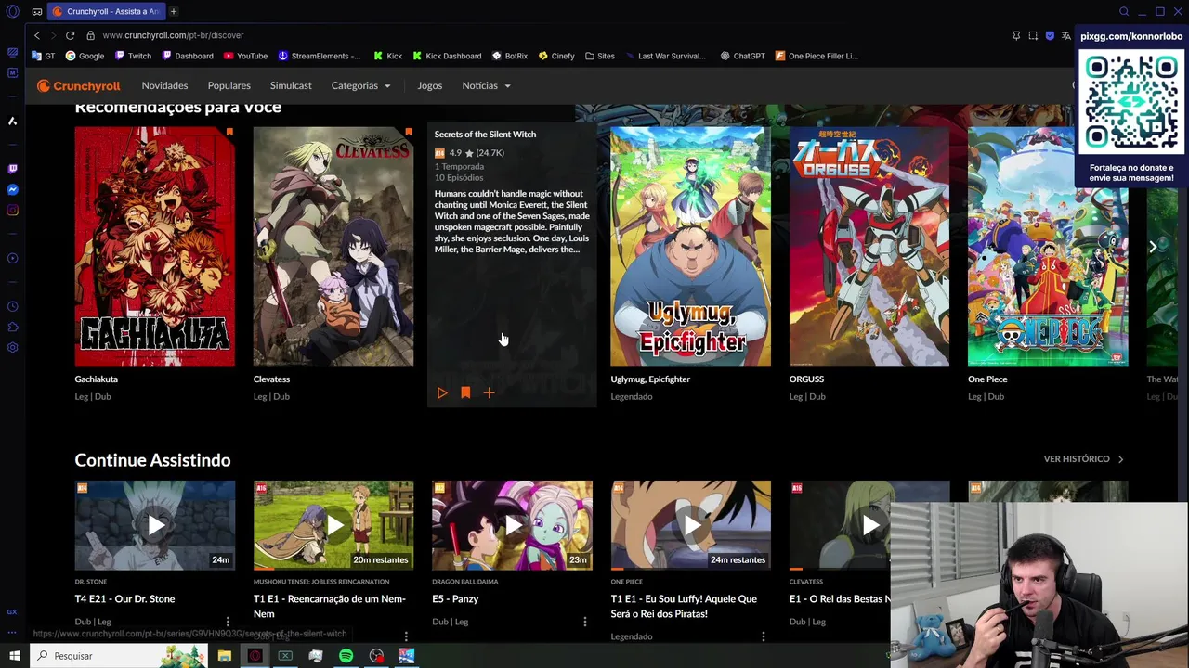Play One Piece T1 E1 episode
Screen dimensions: 1189x668
tap(690, 525)
